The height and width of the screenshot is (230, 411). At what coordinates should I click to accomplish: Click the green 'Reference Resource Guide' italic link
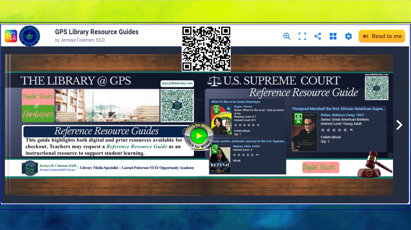137,146
